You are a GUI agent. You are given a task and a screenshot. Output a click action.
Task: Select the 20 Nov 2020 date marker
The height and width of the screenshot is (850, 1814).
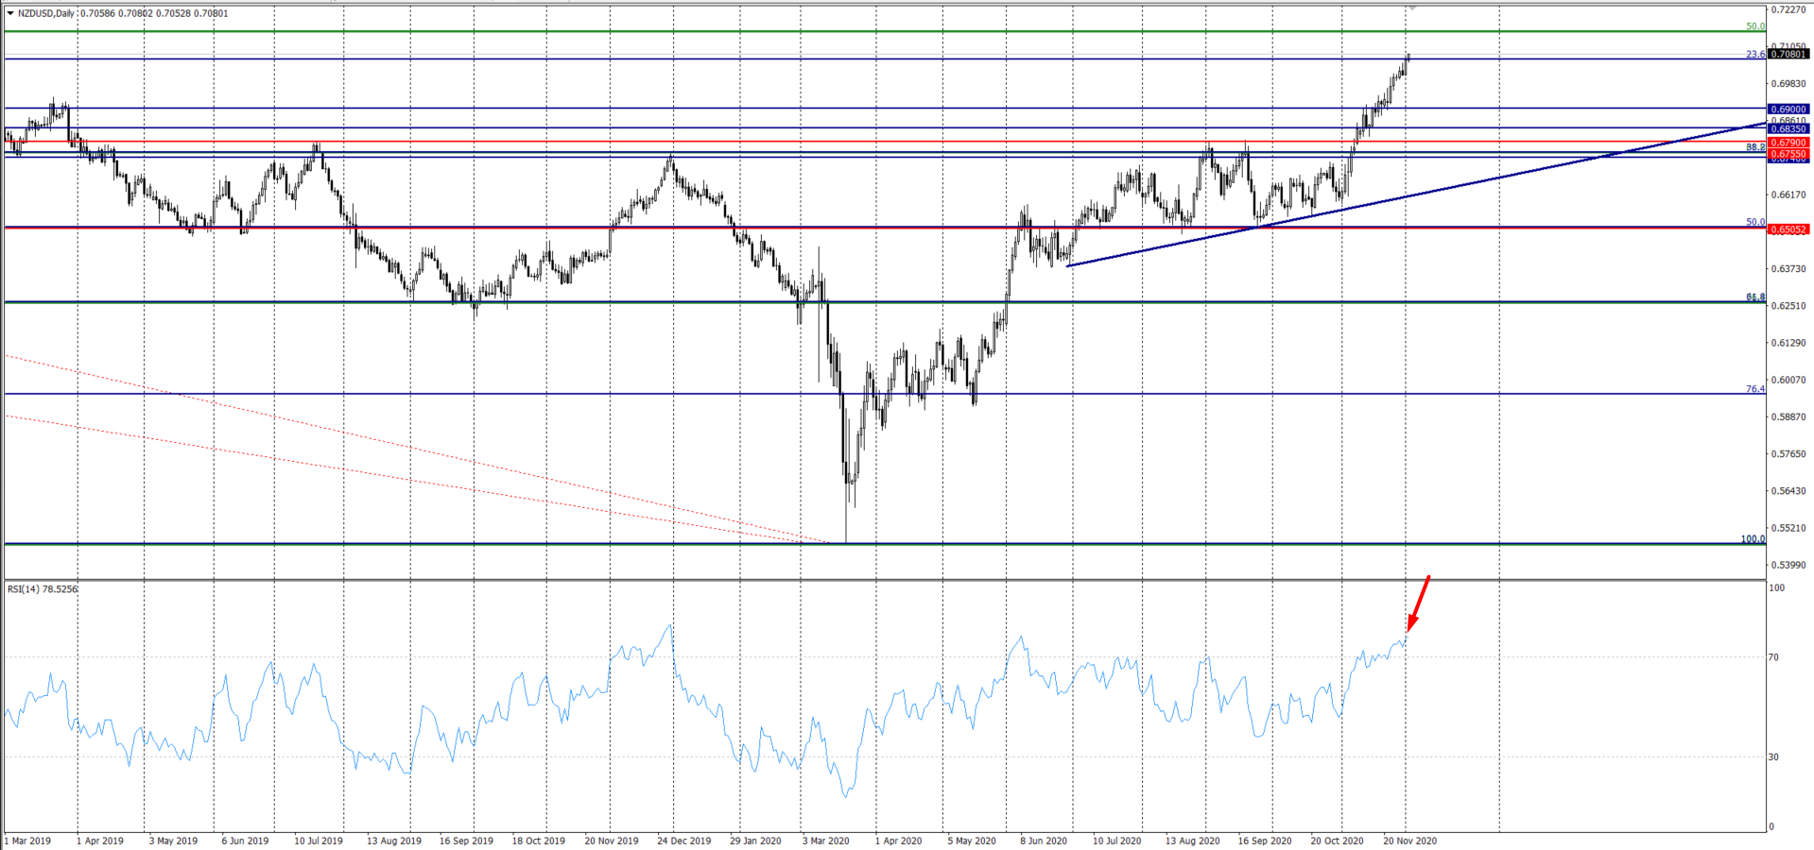(1409, 841)
